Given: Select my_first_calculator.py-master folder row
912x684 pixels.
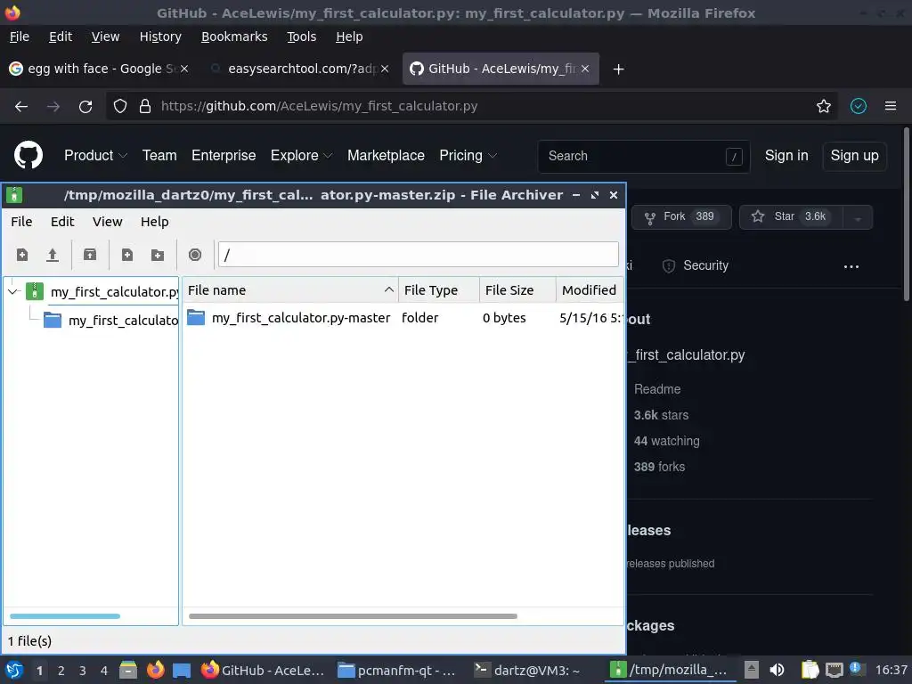Looking at the screenshot, I should 403,318.
